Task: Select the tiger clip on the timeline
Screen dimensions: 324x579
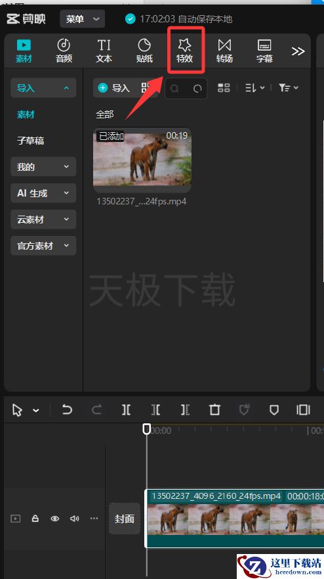Action: [x=235, y=519]
